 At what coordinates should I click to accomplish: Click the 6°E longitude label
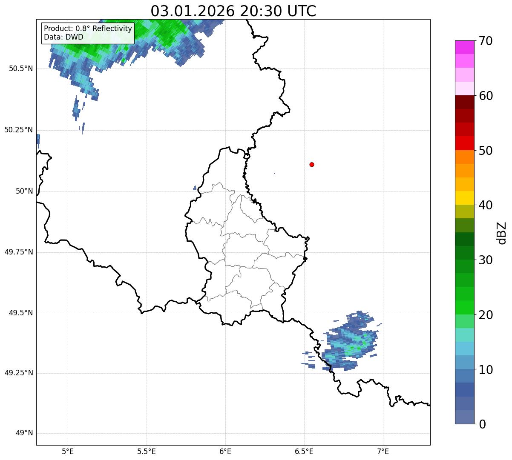tap(225, 451)
